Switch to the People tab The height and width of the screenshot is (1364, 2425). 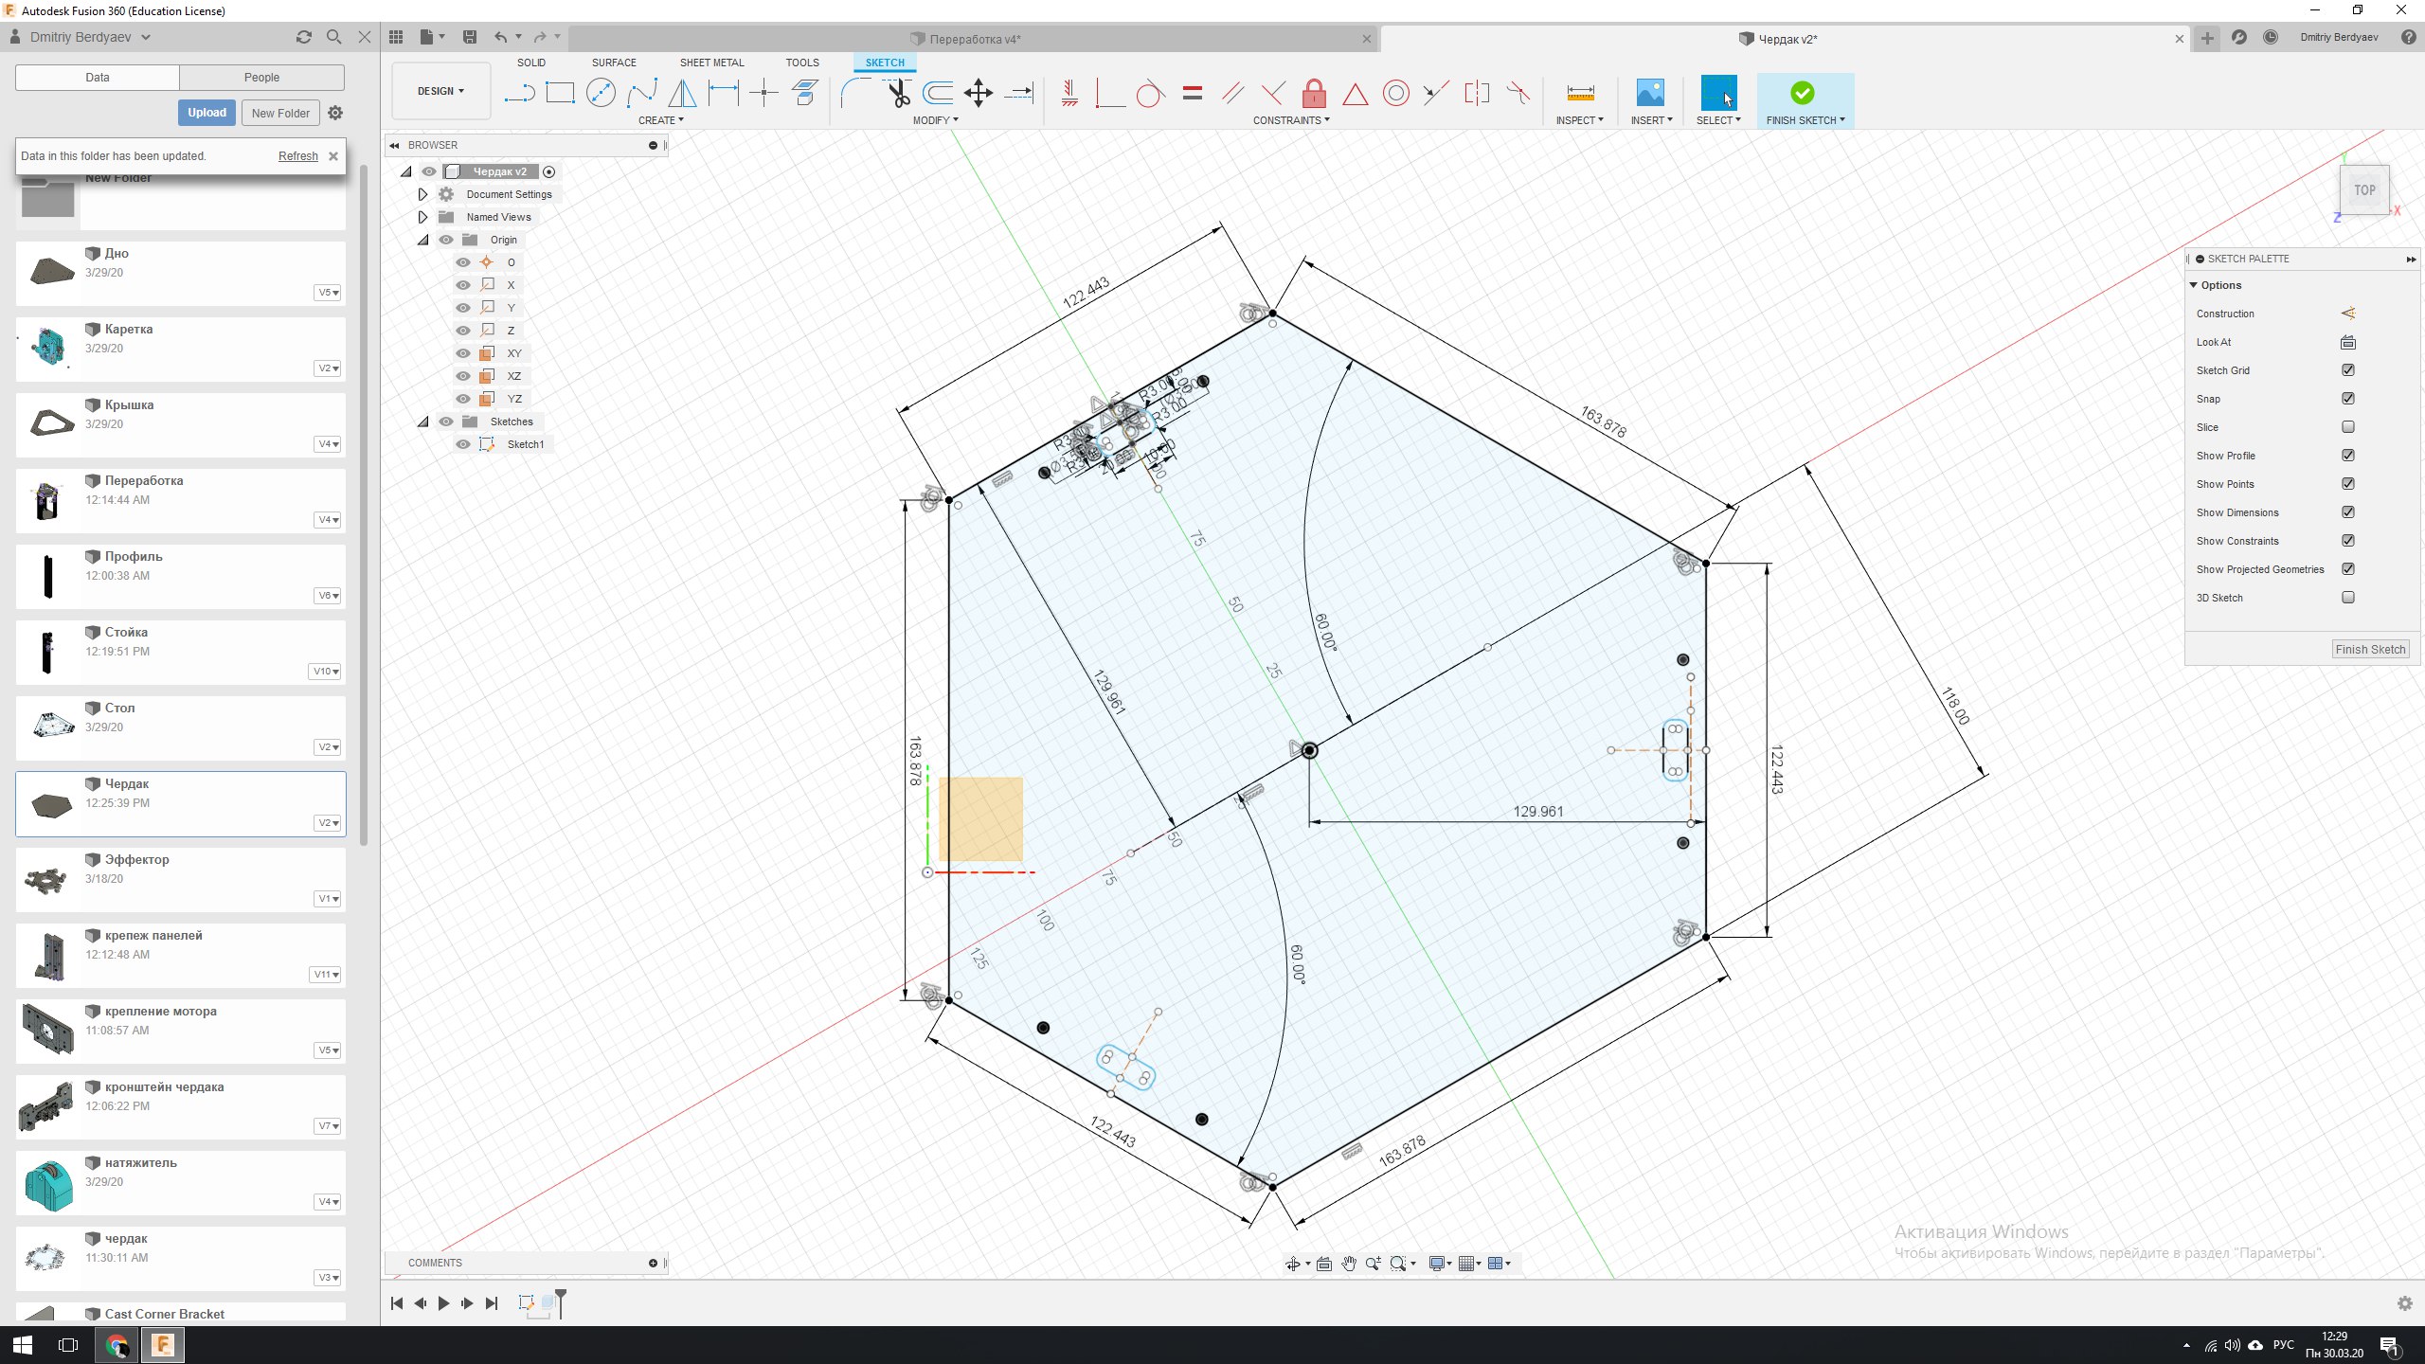click(x=261, y=78)
